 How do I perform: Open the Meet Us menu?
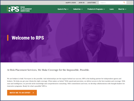tap(122, 9)
